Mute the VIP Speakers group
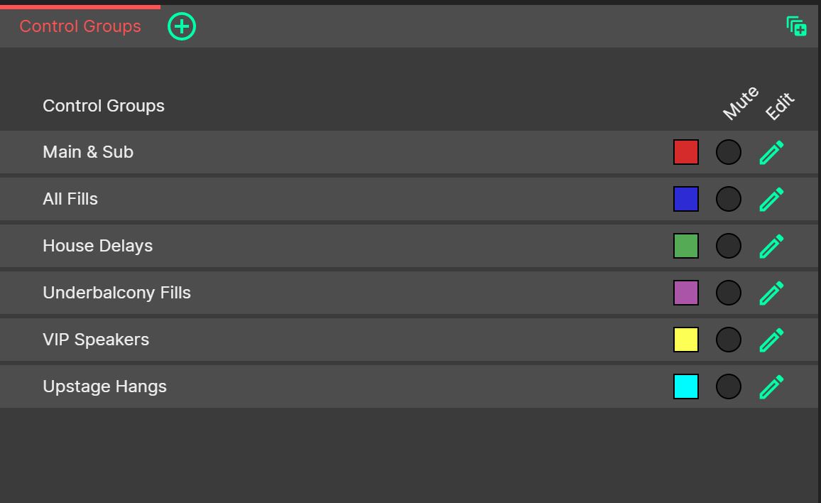The width and height of the screenshot is (821, 503). pyautogui.click(x=729, y=340)
